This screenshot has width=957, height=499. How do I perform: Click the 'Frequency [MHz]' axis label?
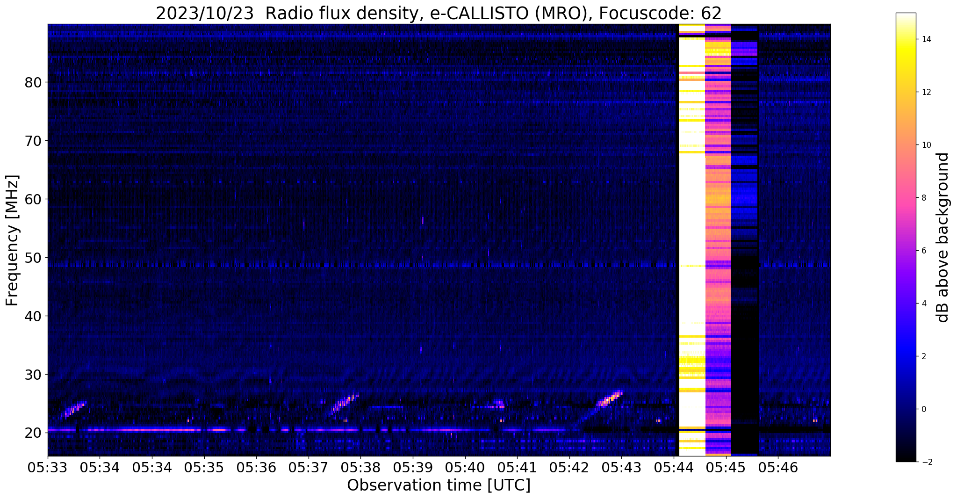point(13,240)
